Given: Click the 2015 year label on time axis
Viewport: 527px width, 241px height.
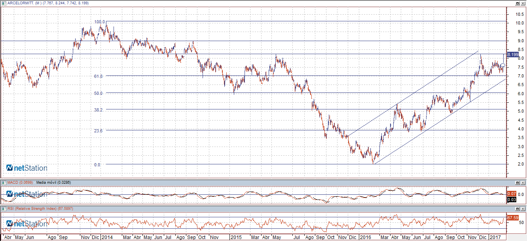Looking at the screenshot, I should pos(236,237).
